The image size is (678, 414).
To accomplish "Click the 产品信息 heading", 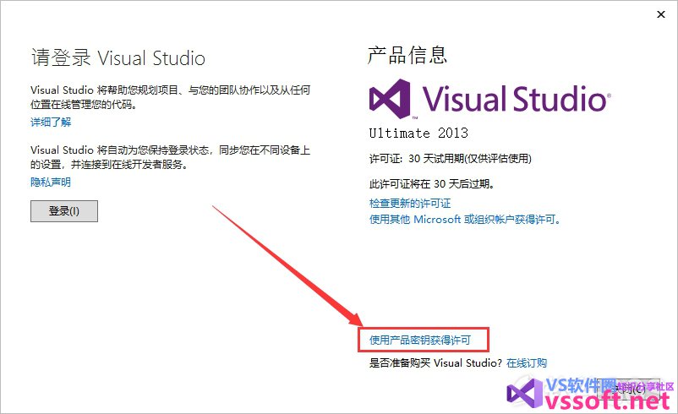I will (x=407, y=55).
